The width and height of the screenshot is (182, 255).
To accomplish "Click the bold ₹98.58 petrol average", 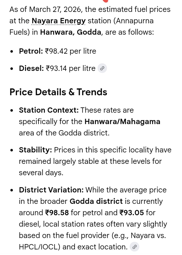I will [x=57, y=213].
